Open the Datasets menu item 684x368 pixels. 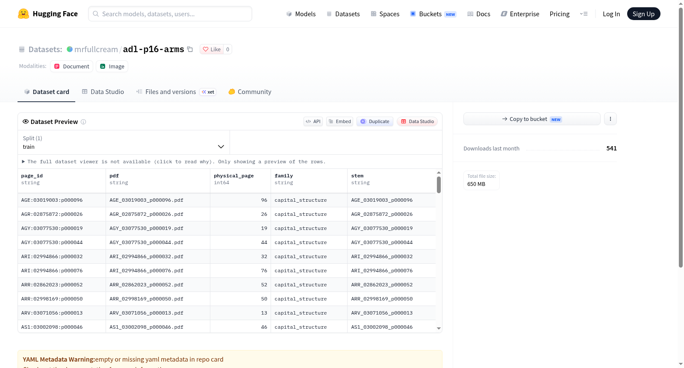[343, 14]
